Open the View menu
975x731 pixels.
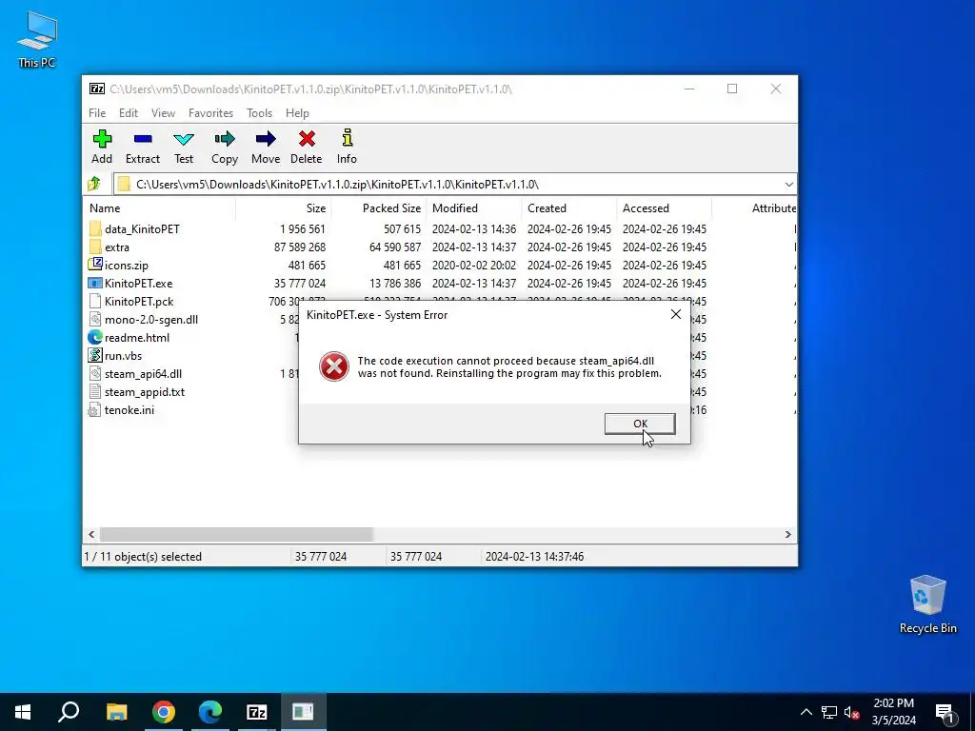click(163, 113)
